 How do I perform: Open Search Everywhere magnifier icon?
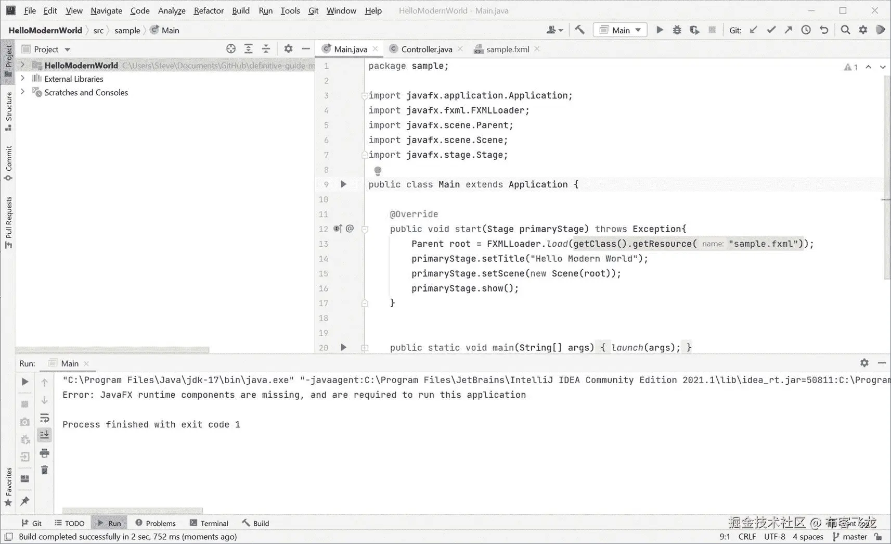pyautogui.click(x=845, y=30)
